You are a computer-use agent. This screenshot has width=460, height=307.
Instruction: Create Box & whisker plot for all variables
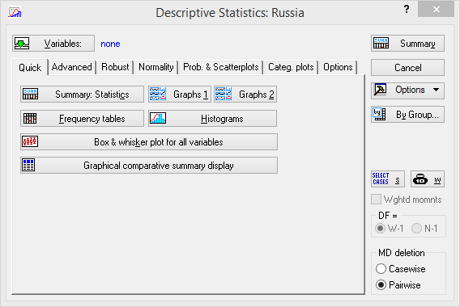click(x=149, y=142)
